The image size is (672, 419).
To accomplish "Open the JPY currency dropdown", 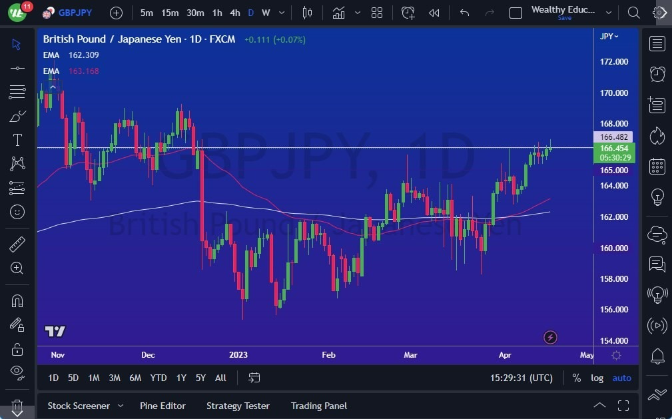I will click(x=611, y=37).
